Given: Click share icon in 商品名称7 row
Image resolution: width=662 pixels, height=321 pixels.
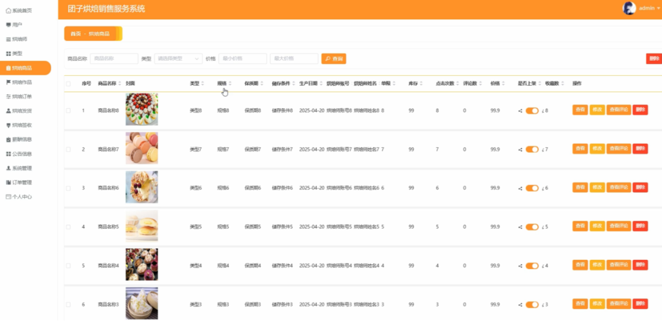Looking at the screenshot, I should pos(520,150).
